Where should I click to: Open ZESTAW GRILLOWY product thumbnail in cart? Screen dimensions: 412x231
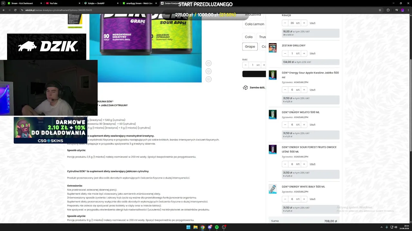point(273,48)
